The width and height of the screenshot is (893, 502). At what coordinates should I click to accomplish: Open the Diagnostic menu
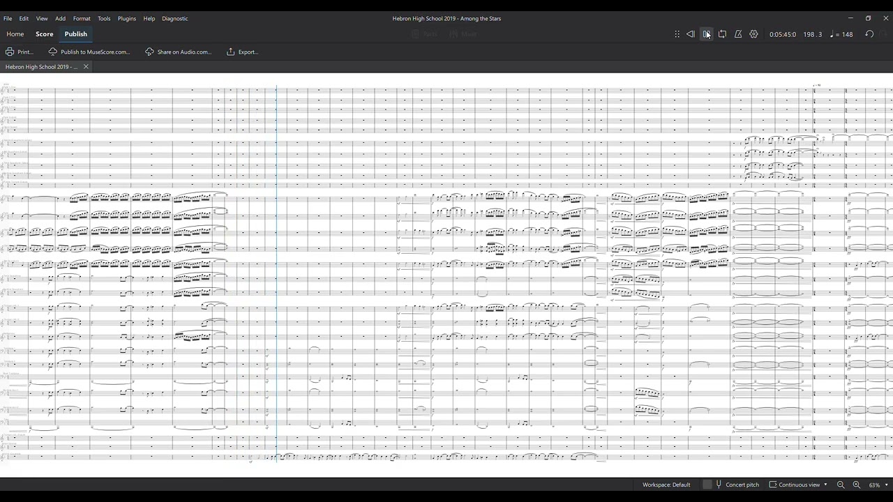175,18
